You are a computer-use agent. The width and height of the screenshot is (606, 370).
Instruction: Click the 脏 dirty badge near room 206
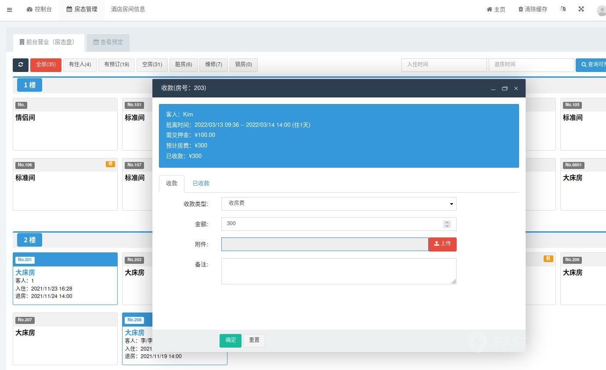(548, 259)
